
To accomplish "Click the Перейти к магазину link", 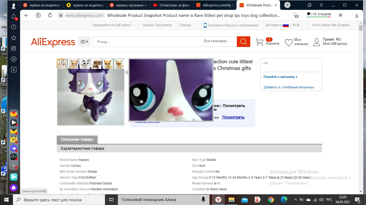I will (x=281, y=77).
